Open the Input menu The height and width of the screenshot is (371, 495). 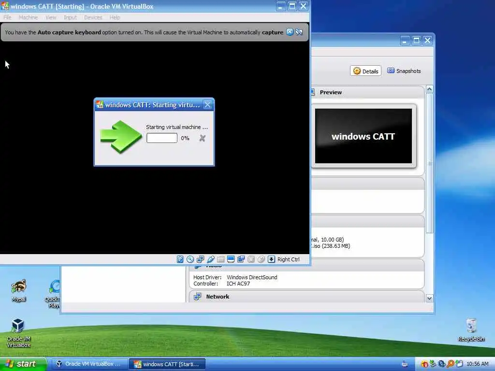pos(70,17)
